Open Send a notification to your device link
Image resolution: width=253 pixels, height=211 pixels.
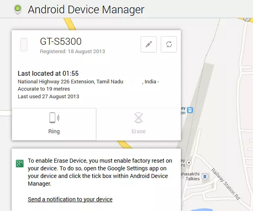point(70,199)
